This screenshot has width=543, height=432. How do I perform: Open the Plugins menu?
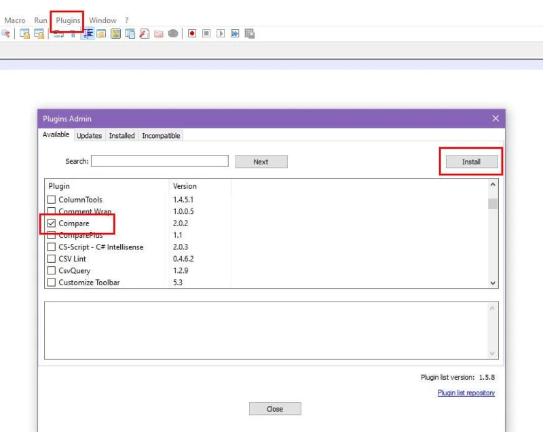click(x=68, y=20)
